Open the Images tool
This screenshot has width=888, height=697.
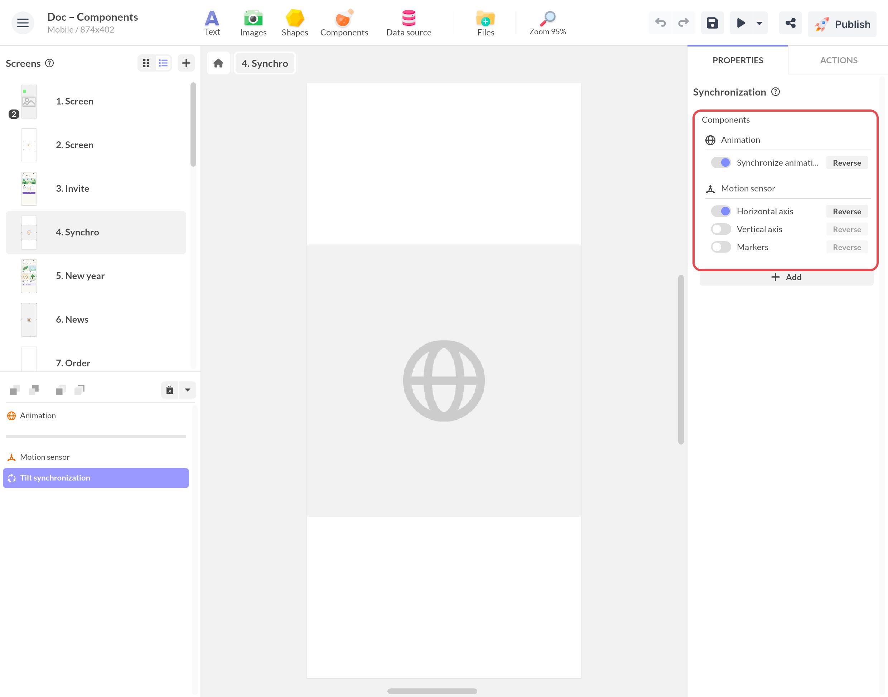pos(253,23)
